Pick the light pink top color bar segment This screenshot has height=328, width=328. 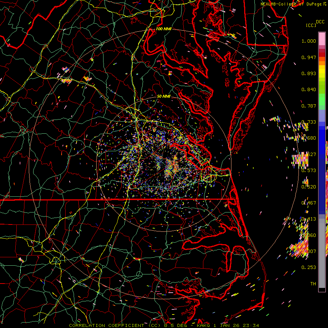tap(322, 39)
